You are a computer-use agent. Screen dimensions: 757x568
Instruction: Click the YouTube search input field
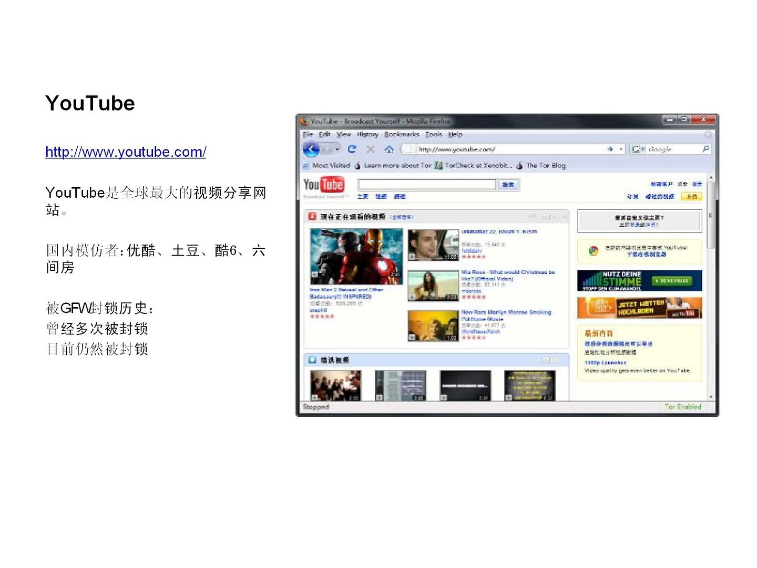pos(427,184)
